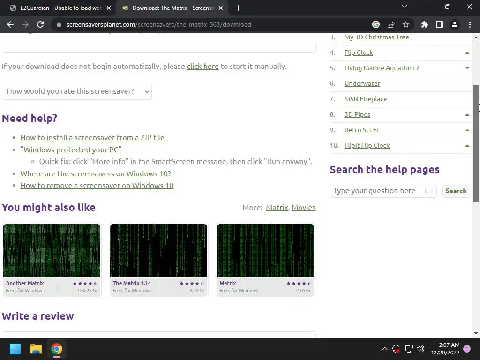
Task: Click down-trend arrow beside Living Marine Aquarium 2
Action: point(467,68)
